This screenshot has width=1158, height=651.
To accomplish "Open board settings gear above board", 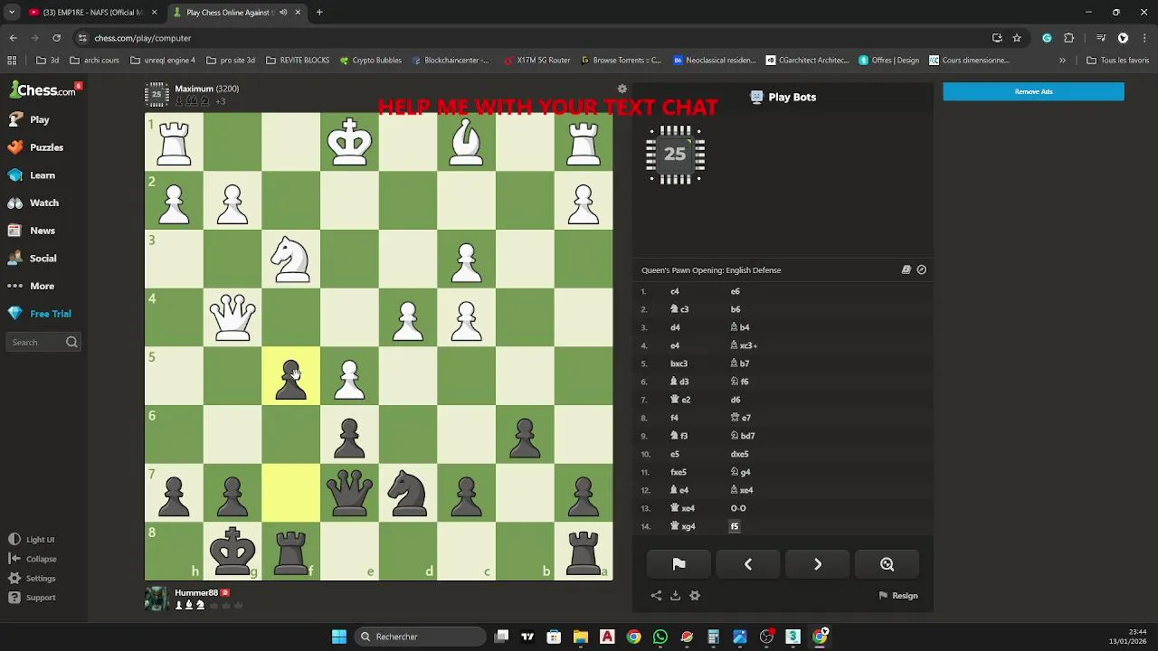I will [622, 89].
